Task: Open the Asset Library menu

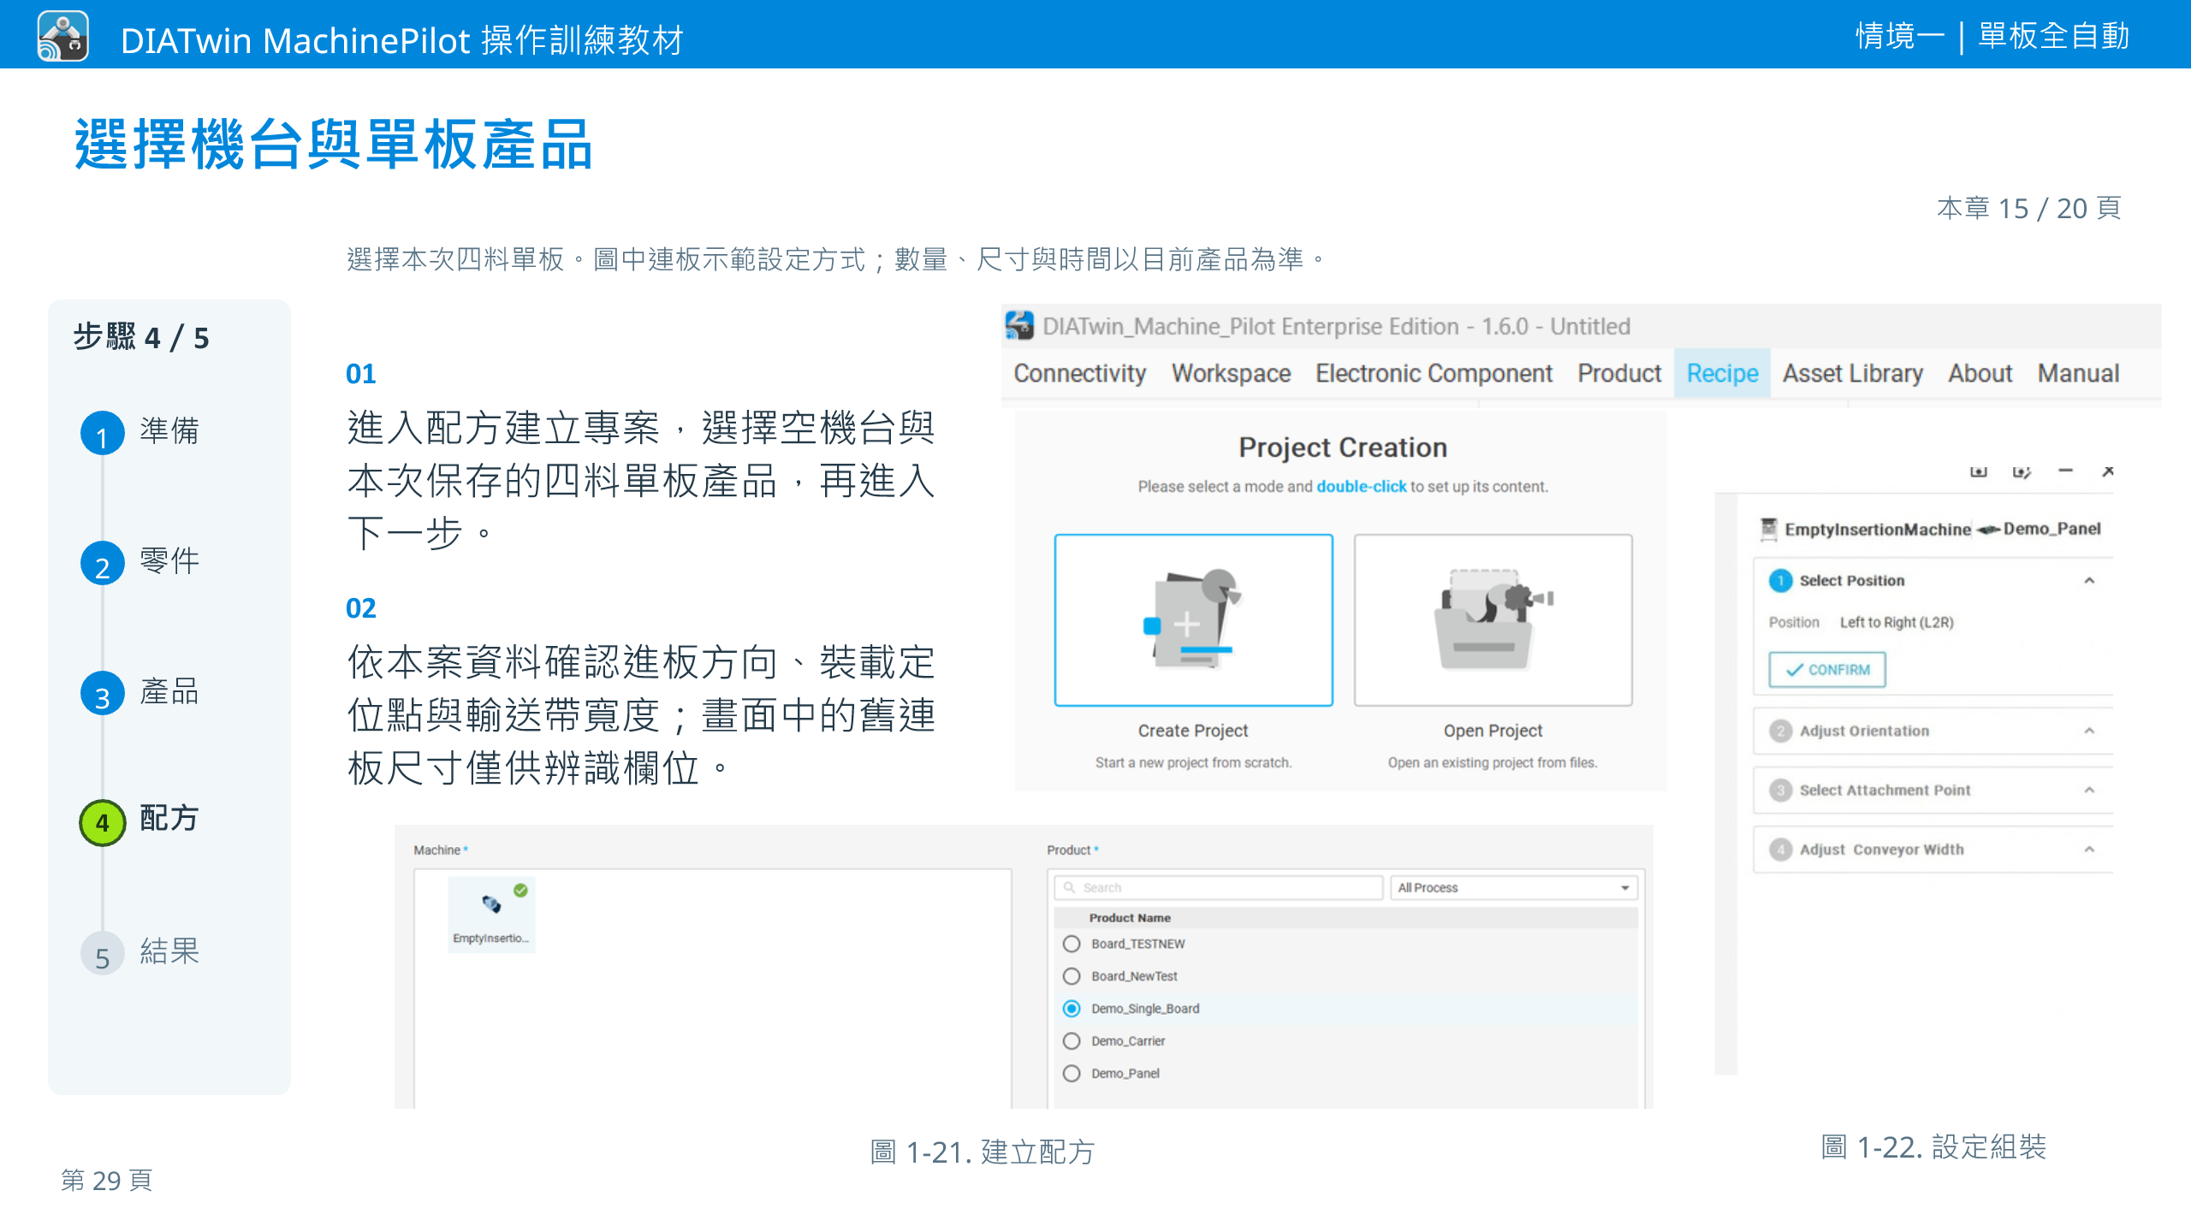Action: coord(1853,373)
